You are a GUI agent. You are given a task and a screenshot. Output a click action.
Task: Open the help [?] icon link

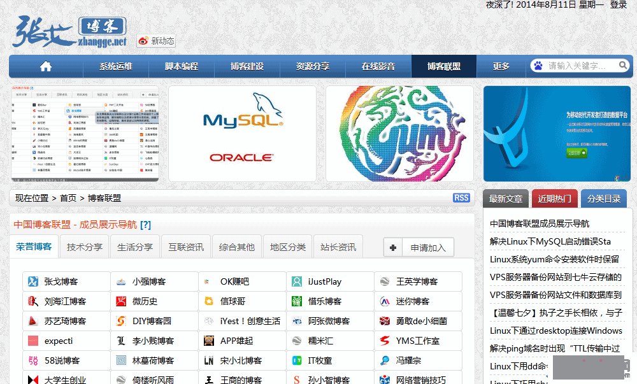click(x=146, y=225)
